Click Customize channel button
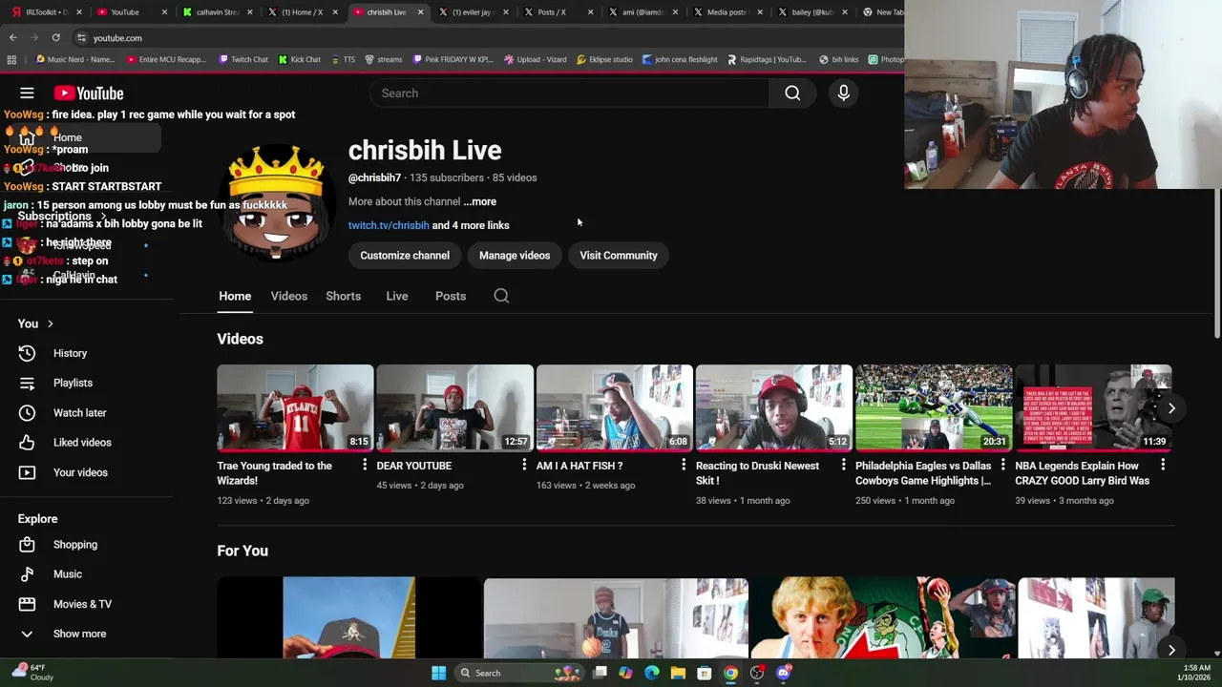The width and height of the screenshot is (1222, 687). tap(405, 255)
